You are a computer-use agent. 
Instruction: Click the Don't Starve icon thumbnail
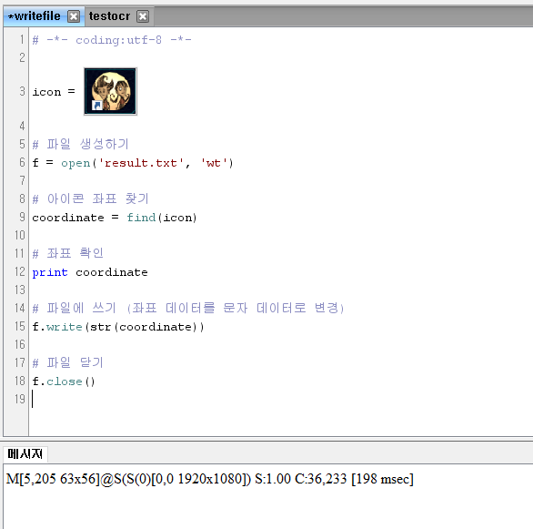[110, 91]
